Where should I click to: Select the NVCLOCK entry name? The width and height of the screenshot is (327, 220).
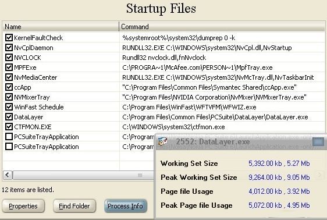click(27, 58)
